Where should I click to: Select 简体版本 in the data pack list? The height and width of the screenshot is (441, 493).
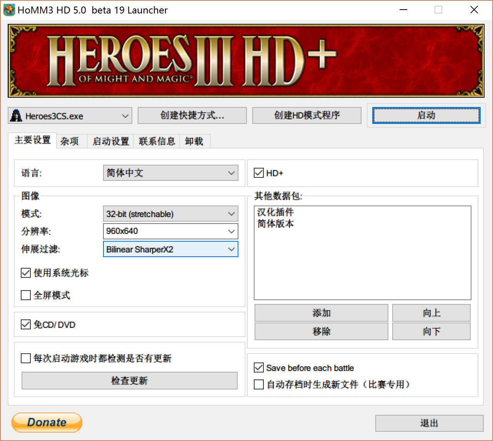tap(275, 224)
